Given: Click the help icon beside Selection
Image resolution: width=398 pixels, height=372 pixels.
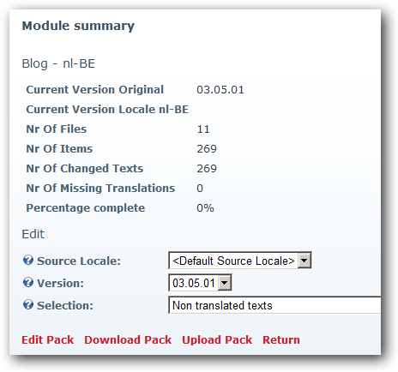Looking at the screenshot, I should 28,305.
